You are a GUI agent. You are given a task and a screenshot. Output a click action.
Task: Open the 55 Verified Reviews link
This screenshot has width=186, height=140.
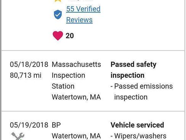(83, 15)
